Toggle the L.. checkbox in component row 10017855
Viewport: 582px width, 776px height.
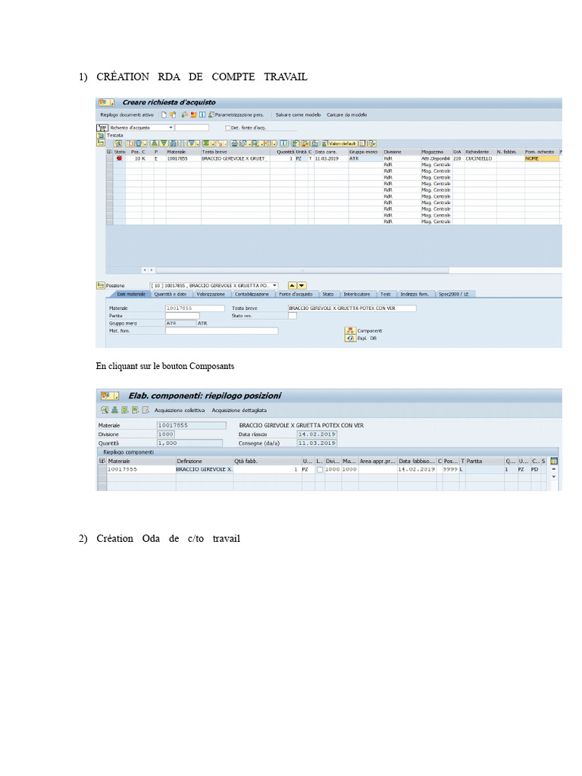(320, 470)
